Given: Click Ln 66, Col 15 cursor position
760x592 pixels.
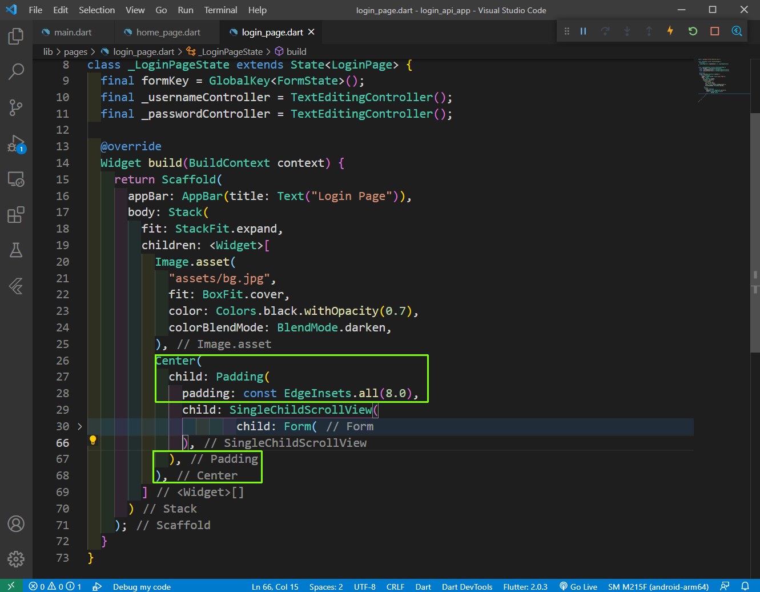Looking at the screenshot, I should pyautogui.click(x=275, y=586).
